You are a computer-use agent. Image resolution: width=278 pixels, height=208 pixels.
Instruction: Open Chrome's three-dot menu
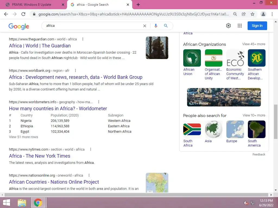coord(272,14)
